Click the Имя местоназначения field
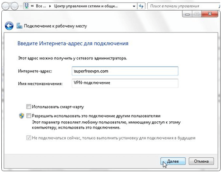Viewport: 221px width, 172px height. click(125, 83)
